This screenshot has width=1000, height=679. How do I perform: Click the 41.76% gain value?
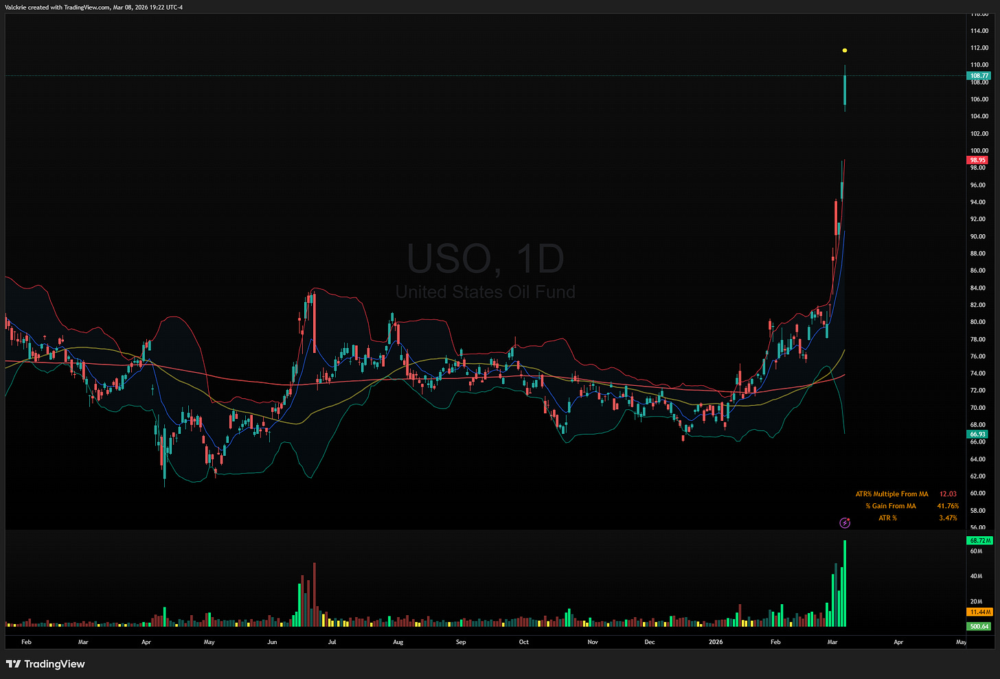point(948,506)
